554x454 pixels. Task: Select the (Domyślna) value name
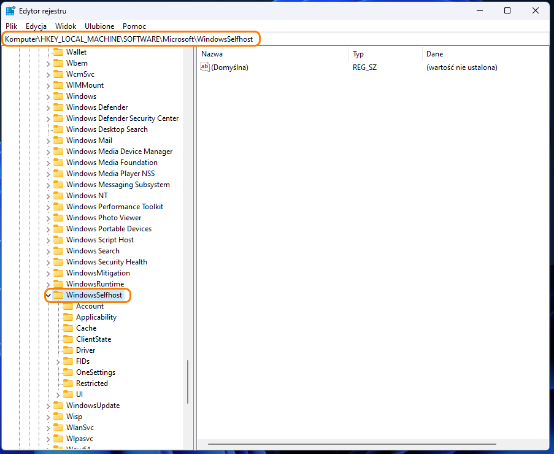tap(229, 67)
